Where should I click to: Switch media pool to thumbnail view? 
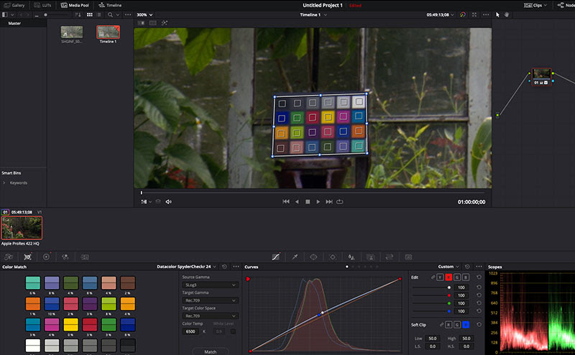pos(89,14)
